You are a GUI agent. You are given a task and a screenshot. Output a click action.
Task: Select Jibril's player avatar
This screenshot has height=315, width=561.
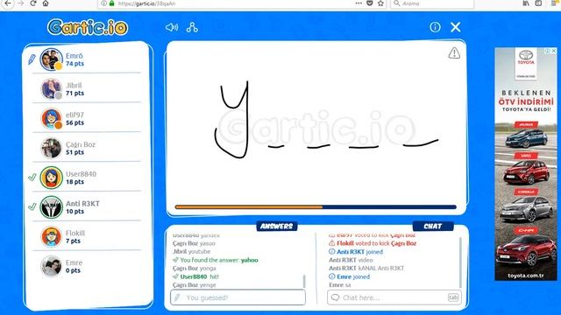(x=51, y=89)
